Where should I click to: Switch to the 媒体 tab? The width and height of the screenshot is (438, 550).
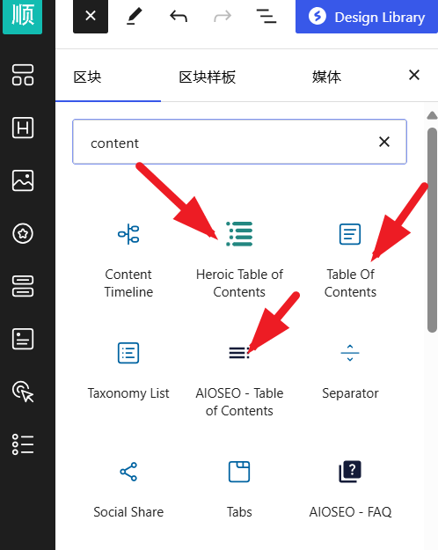pos(326,77)
